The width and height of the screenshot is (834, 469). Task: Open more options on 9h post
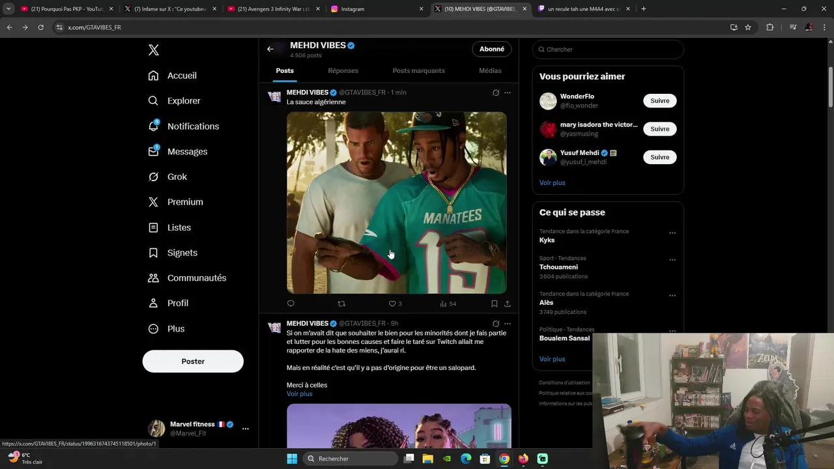coord(508,324)
